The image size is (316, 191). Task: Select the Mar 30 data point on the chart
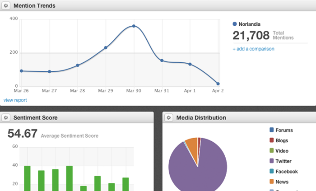[134, 26]
